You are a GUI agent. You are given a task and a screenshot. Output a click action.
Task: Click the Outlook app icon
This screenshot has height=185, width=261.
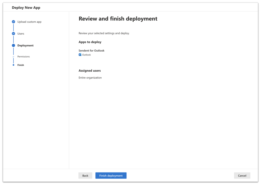(80, 55)
